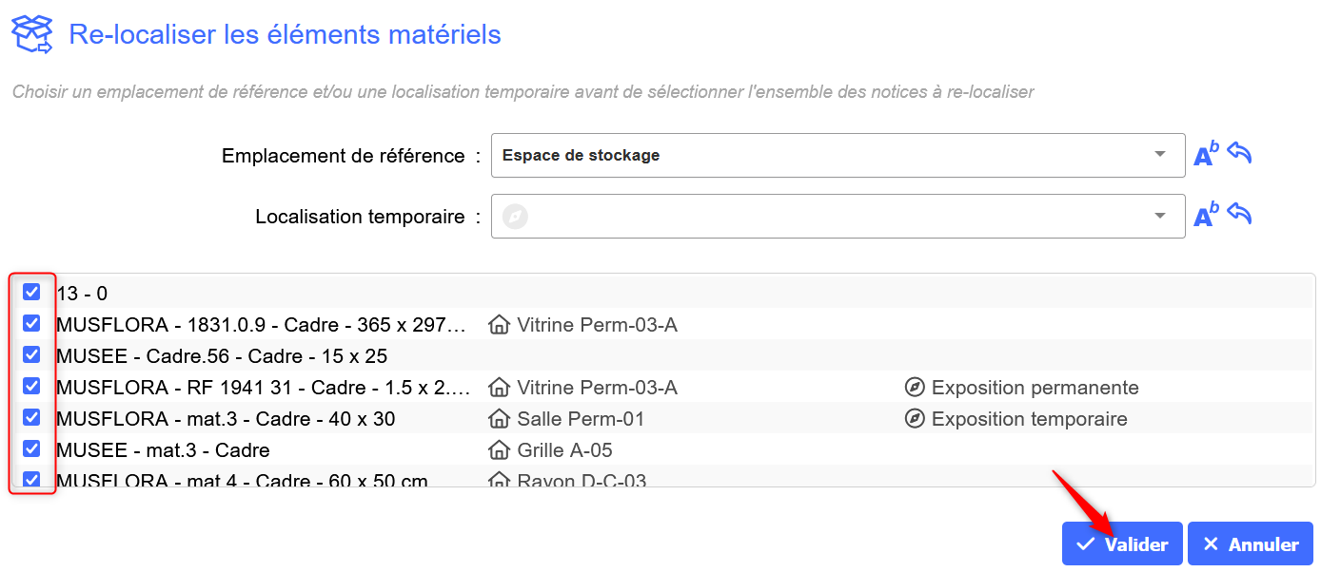
Task: Select the MUSFLORA - 1831.0.9 - Cadre row
Action: (x=262, y=325)
